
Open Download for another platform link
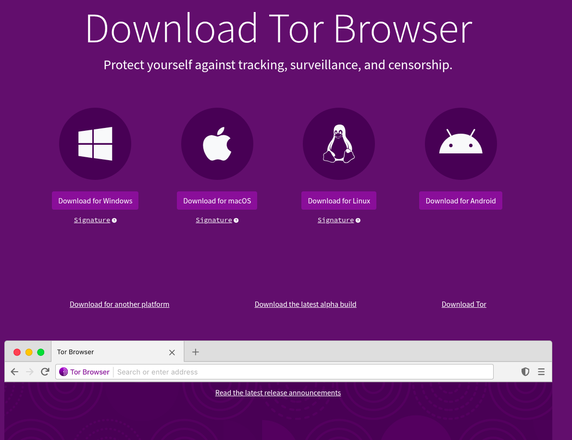119,304
